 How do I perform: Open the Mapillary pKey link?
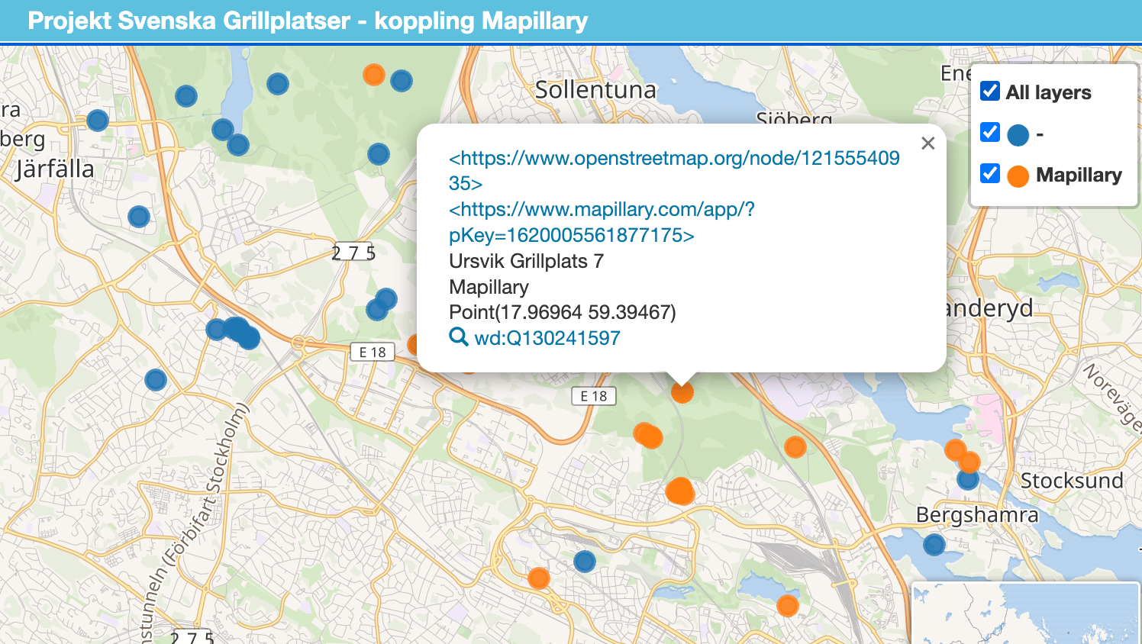601,210
